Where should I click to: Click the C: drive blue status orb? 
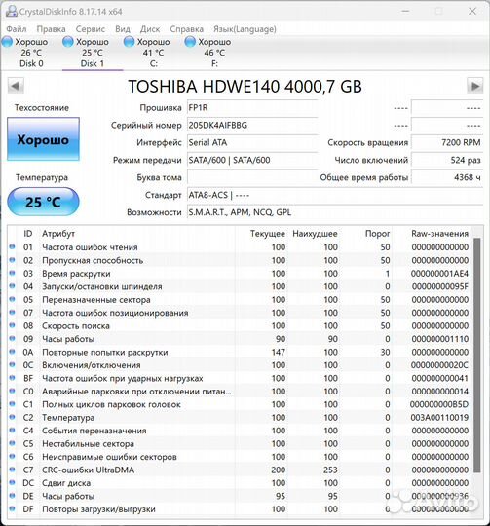pos(130,42)
